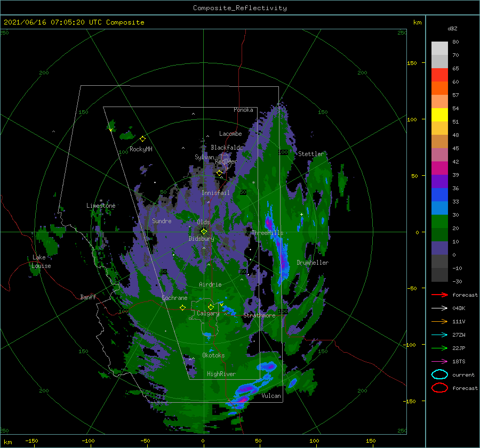Click the Stettler town label
This screenshot has width=480, height=448.
[311, 154]
